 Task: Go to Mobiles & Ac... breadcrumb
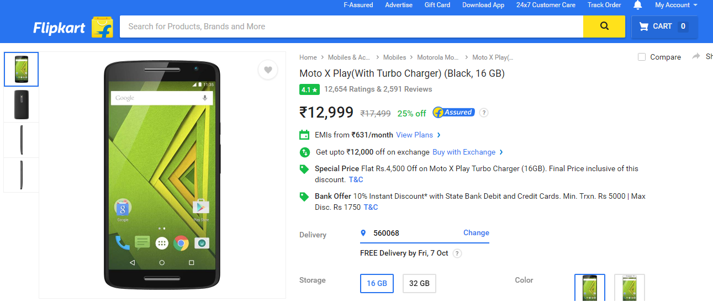349,57
